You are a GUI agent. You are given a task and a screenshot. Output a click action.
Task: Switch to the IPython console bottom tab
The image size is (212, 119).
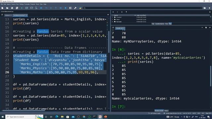[159, 111]
